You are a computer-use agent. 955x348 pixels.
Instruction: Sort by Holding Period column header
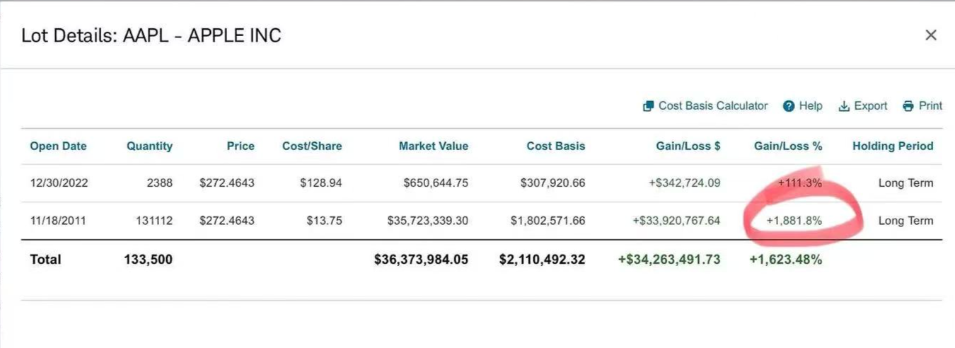point(893,146)
